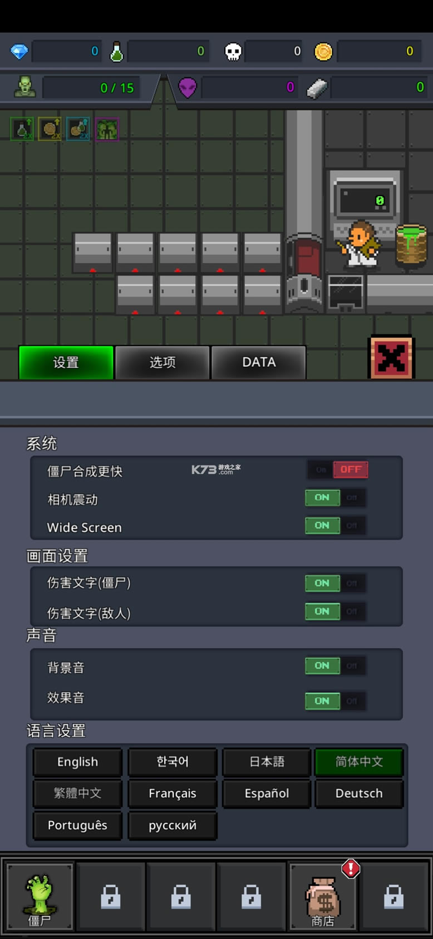Switch to the 选项 tab
Screen dimensions: 433x939
tap(163, 363)
